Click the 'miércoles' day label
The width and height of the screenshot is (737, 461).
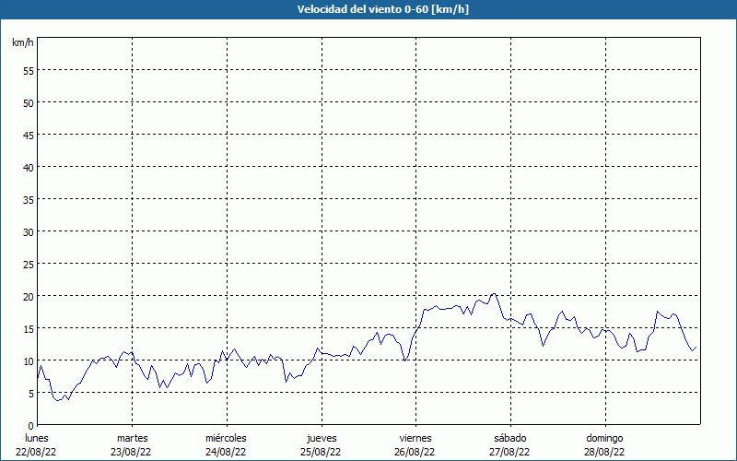tap(226, 438)
